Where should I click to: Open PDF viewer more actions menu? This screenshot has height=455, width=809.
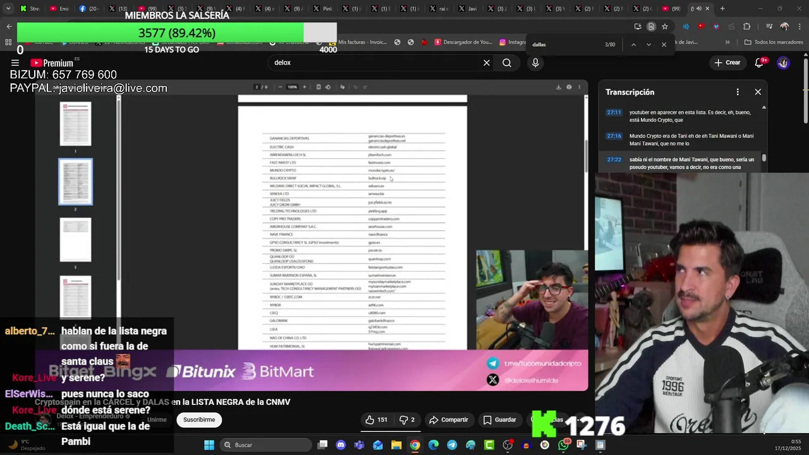[579, 87]
